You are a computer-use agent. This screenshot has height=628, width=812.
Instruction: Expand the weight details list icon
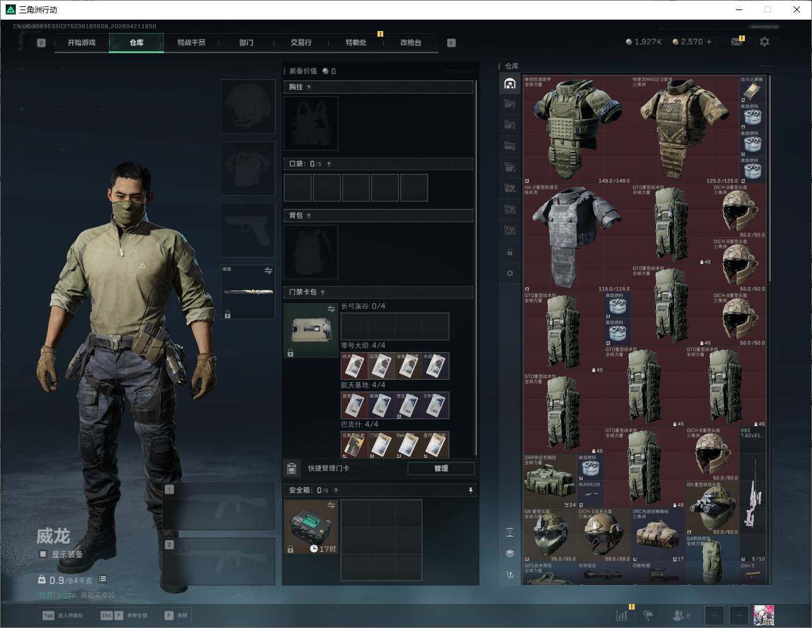103,579
